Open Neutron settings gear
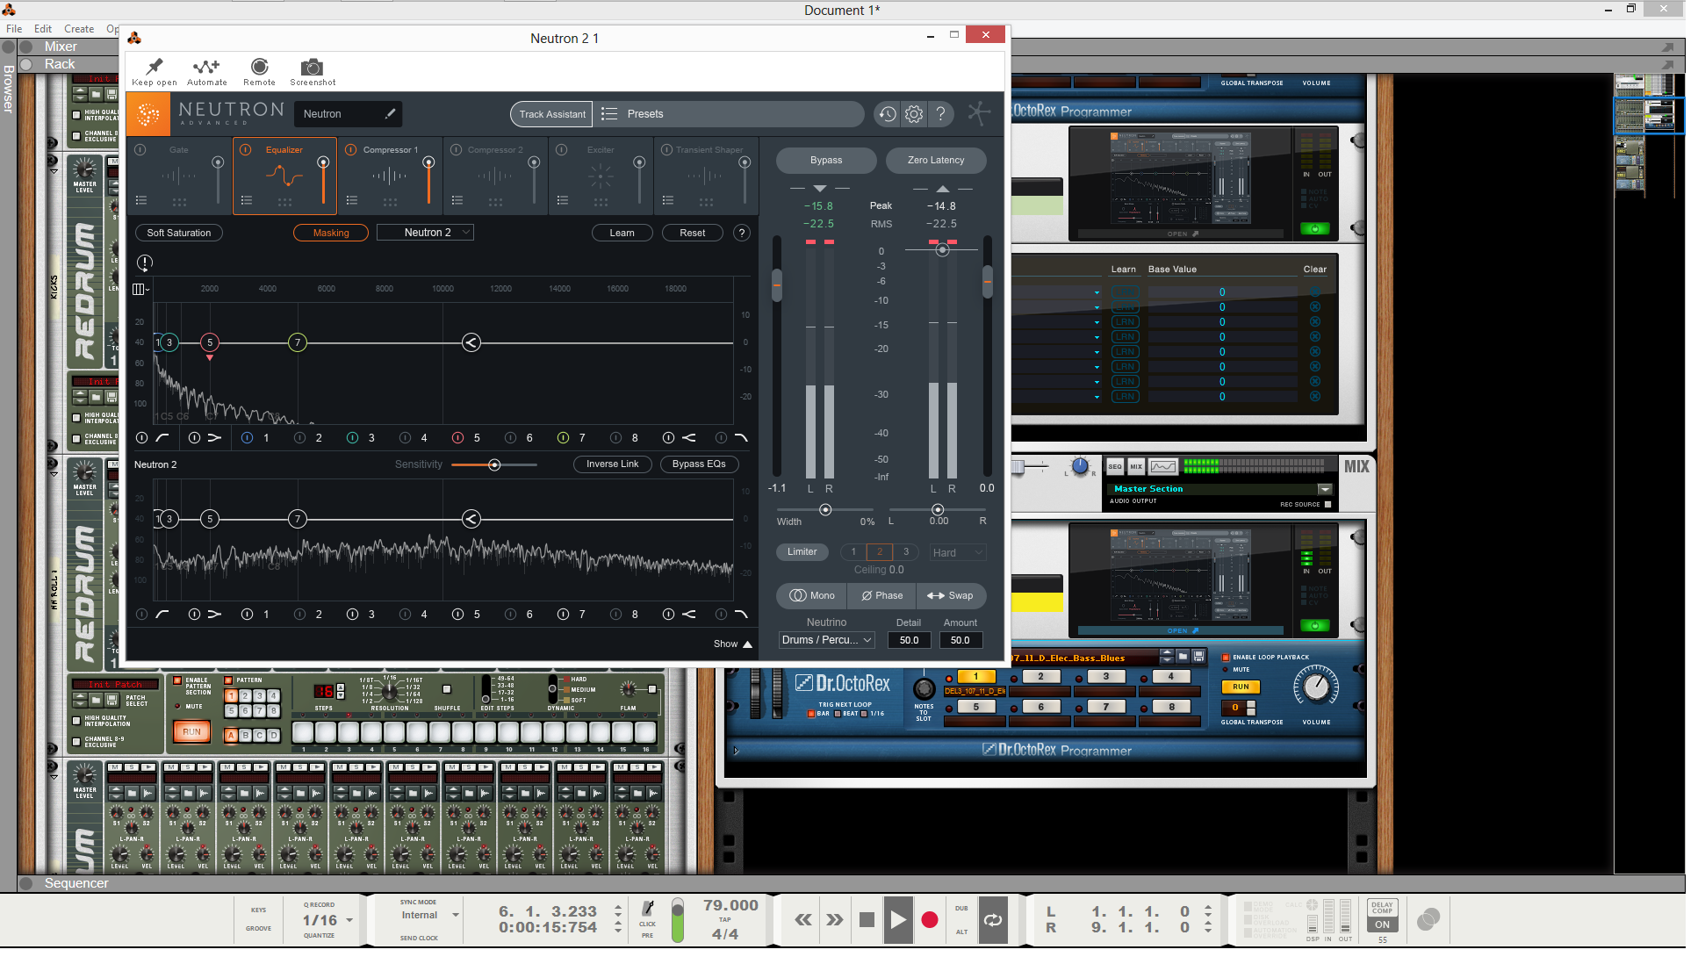This screenshot has height=964, width=1705. (914, 114)
